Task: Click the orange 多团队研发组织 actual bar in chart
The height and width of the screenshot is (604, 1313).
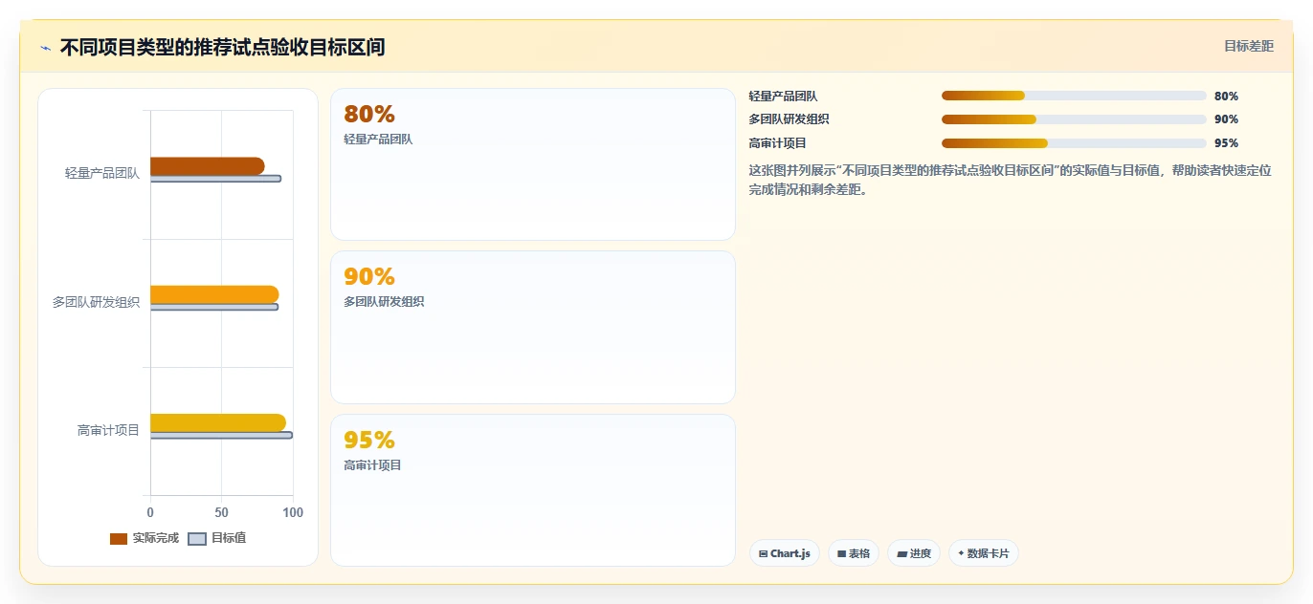Action: pos(214,294)
